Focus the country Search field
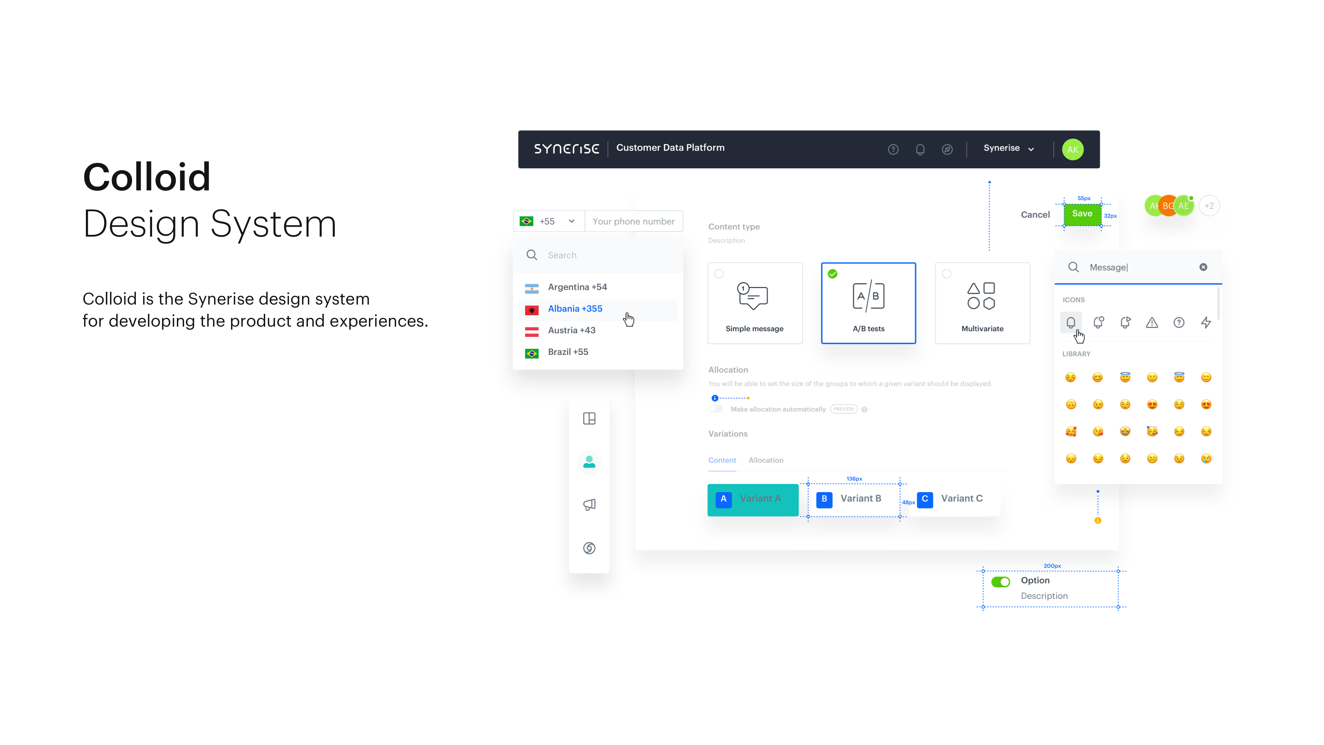1324x745 pixels. [x=598, y=255]
